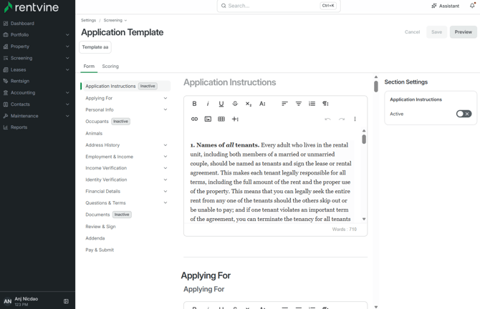Click the global Search field

(x=279, y=6)
